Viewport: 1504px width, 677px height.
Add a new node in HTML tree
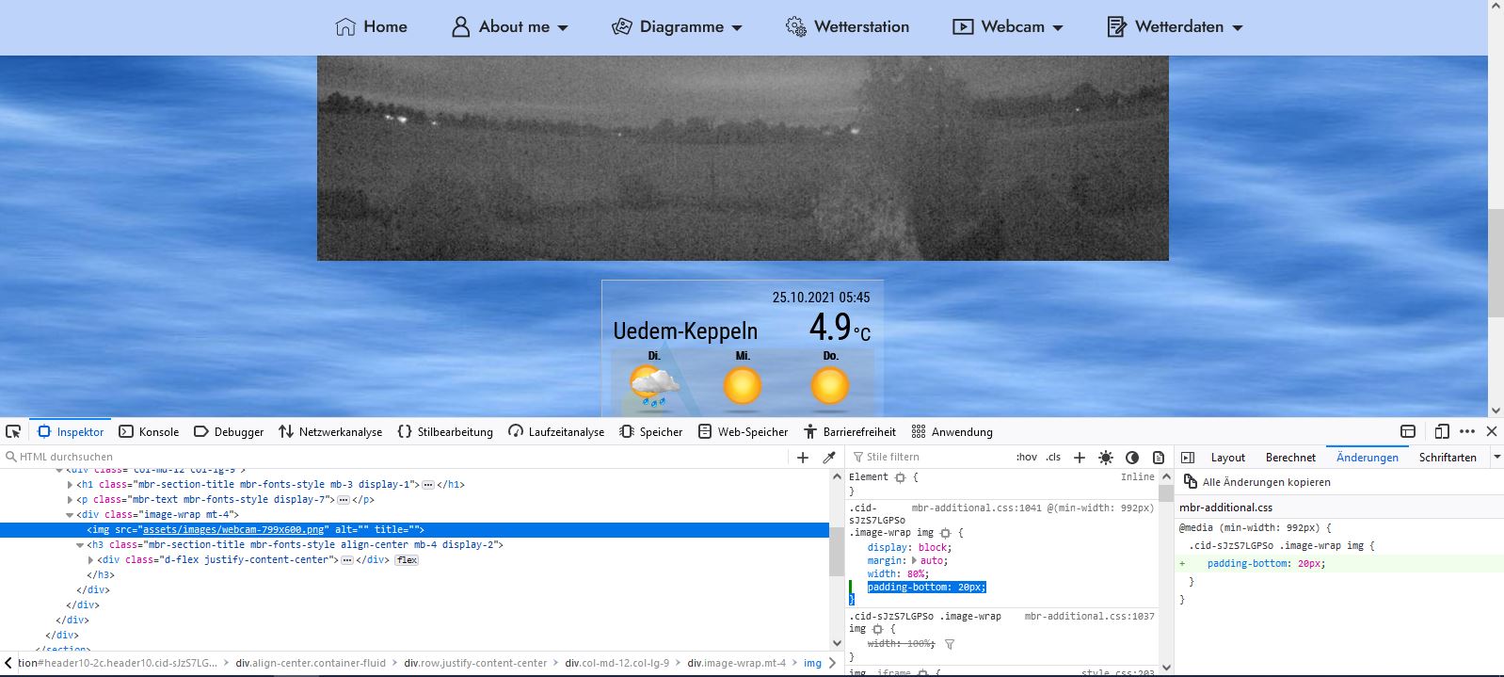tap(803, 457)
